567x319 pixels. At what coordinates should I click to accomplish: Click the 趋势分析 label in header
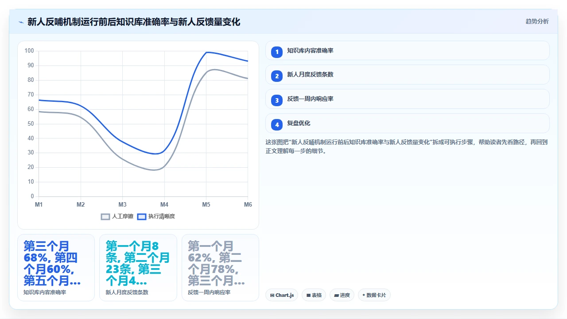point(537,22)
